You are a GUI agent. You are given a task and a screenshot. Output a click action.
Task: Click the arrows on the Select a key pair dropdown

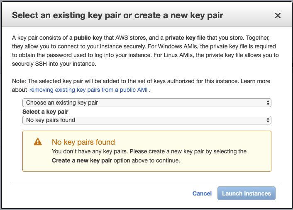[x=268, y=120]
